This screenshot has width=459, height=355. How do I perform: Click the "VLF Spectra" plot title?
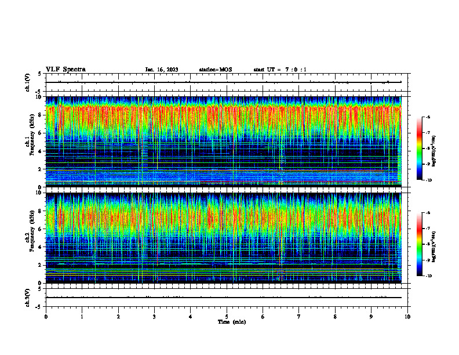pyautogui.click(x=65, y=70)
